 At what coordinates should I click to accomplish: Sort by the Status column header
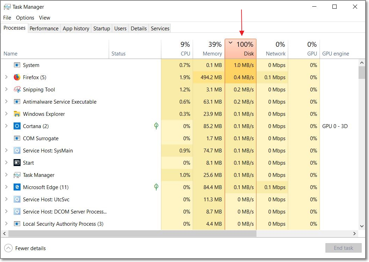click(x=135, y=49)
